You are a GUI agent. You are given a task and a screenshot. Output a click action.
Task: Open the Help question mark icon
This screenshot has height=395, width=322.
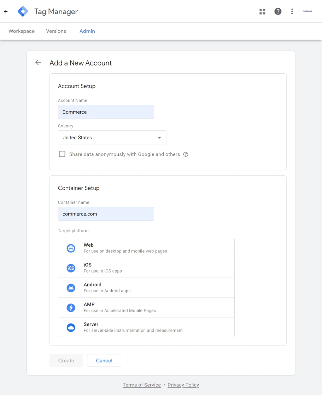tap(278, 11)
